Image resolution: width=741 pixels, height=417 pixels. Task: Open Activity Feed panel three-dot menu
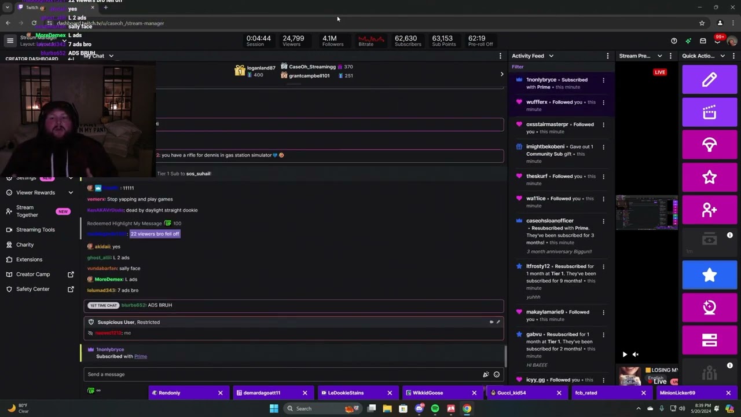(607, 56)
